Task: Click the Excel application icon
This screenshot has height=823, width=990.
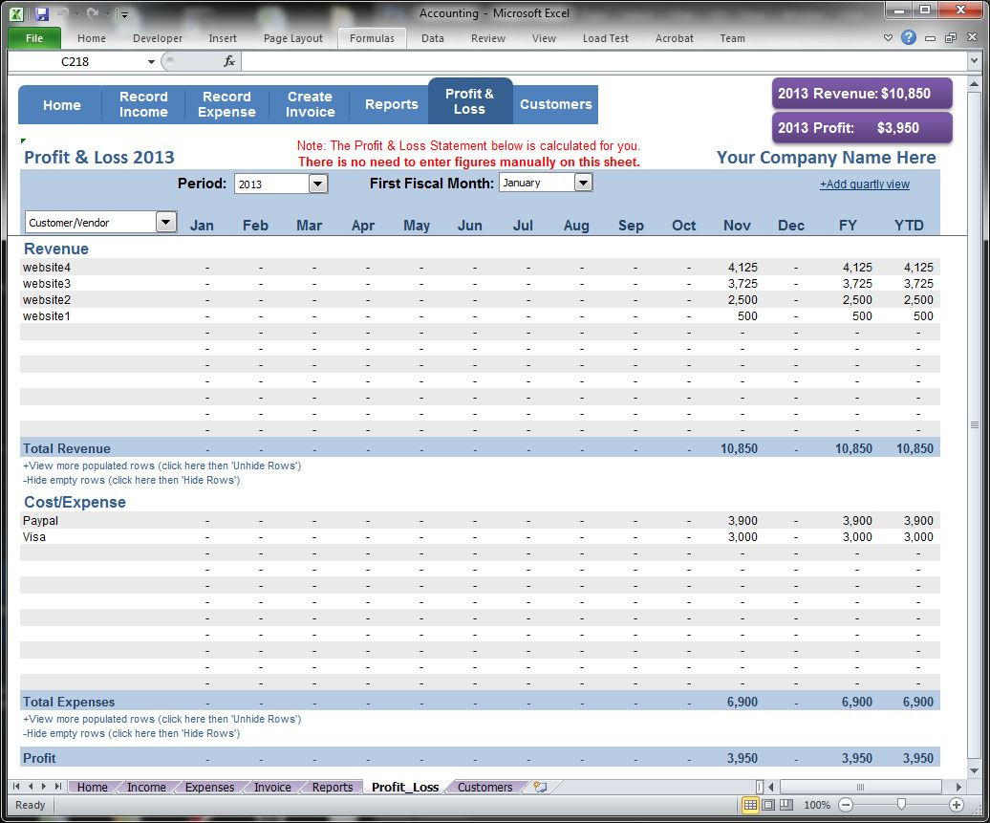Action: [17, 14]
